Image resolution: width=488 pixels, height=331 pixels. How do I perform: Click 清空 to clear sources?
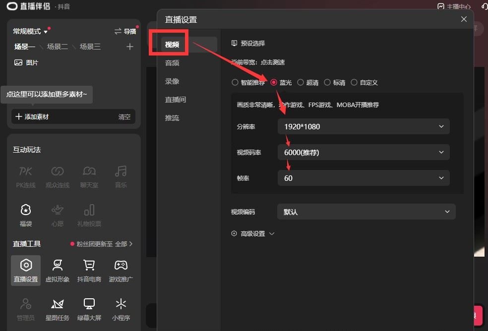[x=124, y=117]
